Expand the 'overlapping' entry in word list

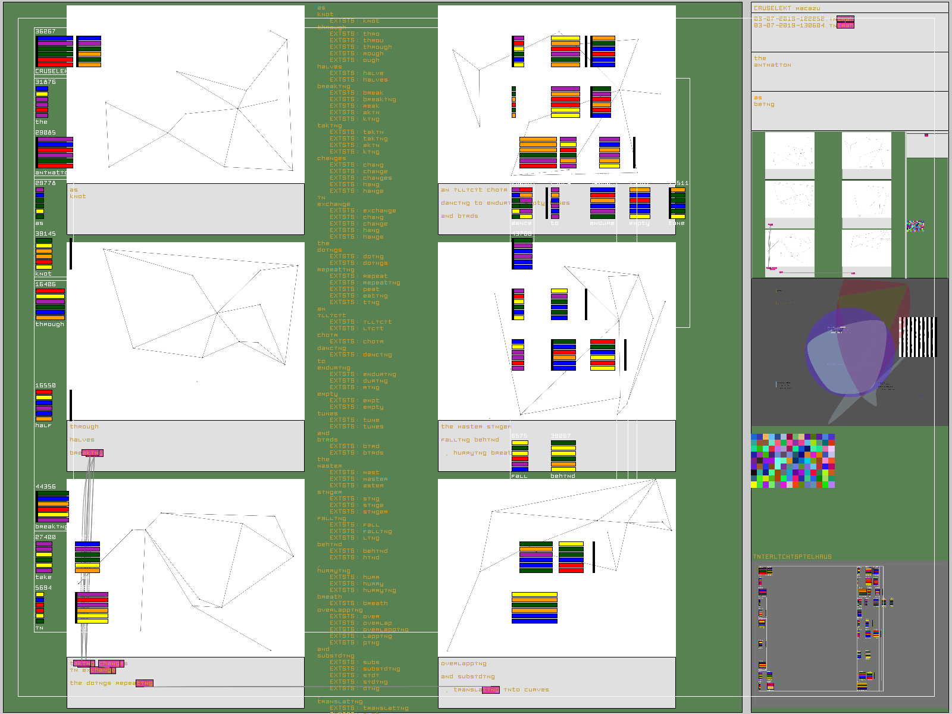(x=339, y=610)
